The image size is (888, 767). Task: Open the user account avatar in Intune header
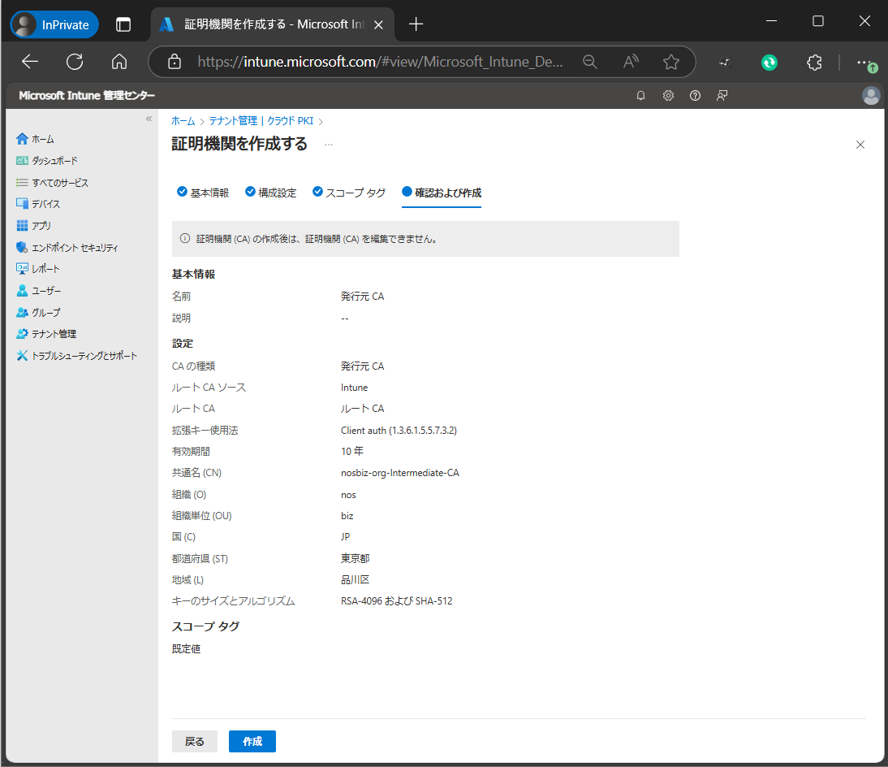(870, 96)
